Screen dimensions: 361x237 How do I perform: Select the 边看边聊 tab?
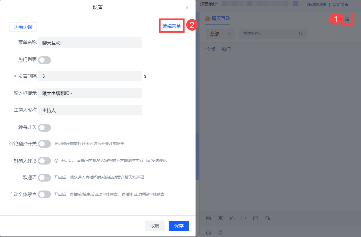pos(23,27)
